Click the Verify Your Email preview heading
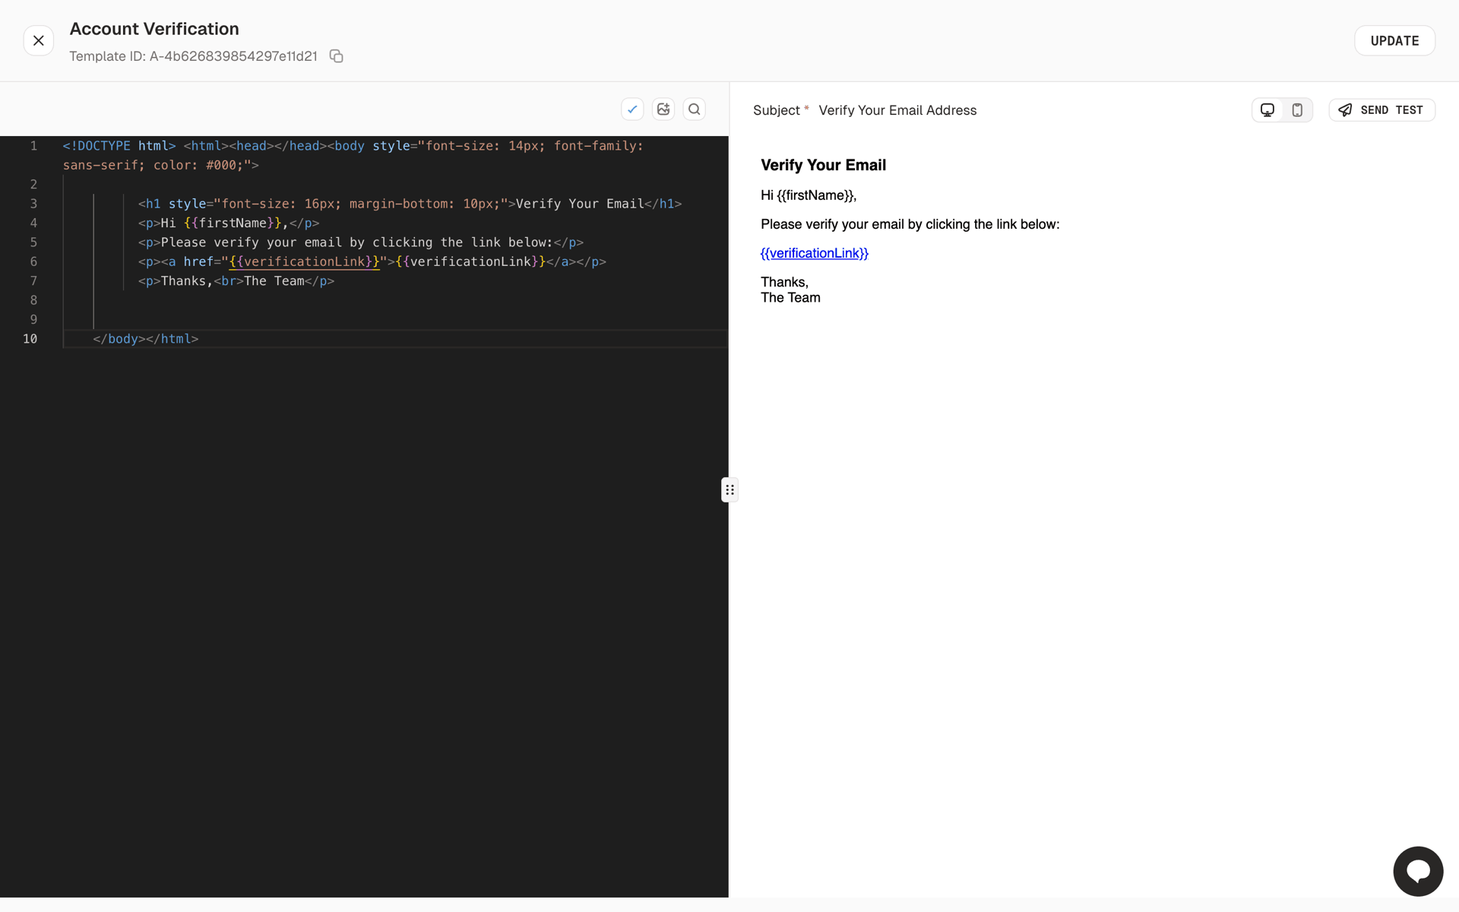Viewport: 1459px width, 912px height. tap(823, 165)
